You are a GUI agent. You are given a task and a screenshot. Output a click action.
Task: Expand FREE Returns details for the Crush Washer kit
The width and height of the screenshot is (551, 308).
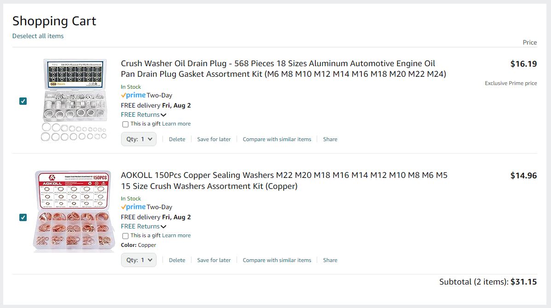tap(143, 114)
